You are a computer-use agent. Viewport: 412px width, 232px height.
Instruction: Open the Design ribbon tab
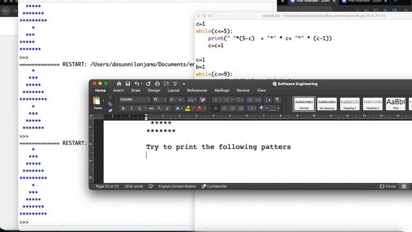[154, 90]
